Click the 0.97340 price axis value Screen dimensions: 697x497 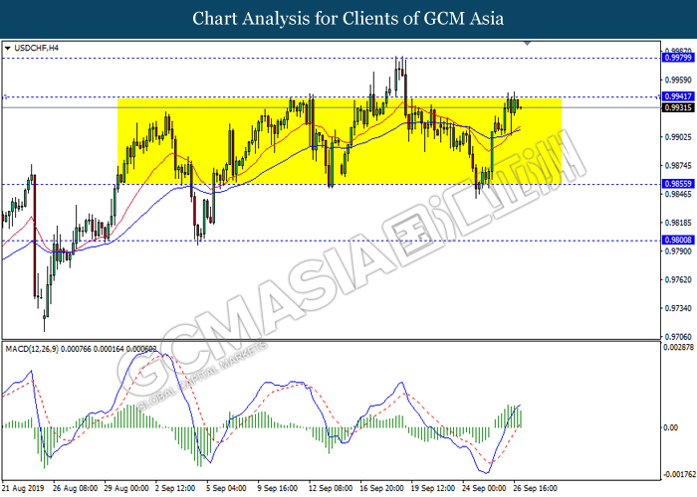point(678,308)
